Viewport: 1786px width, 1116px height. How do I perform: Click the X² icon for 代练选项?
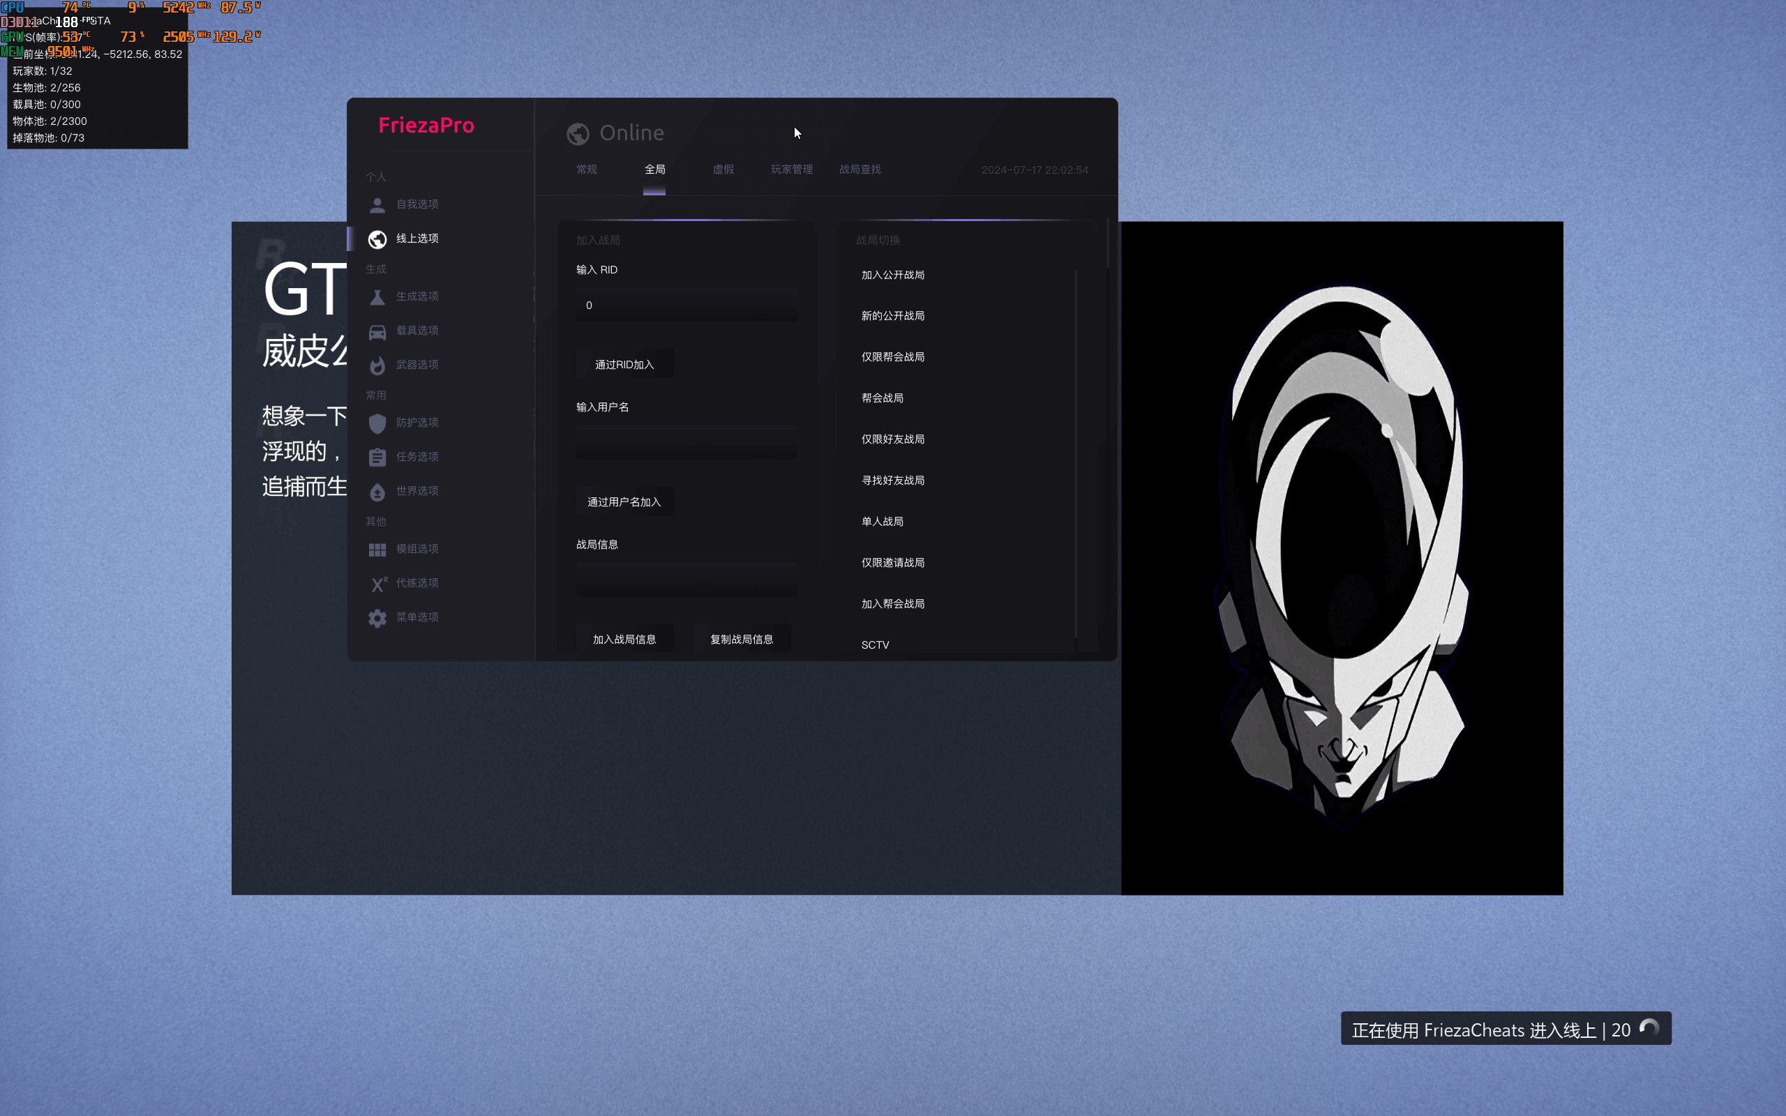tap(379, 584)
